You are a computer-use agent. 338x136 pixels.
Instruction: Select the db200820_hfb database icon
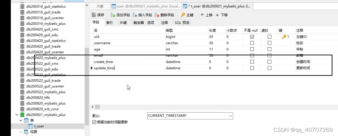pos(22,97)
